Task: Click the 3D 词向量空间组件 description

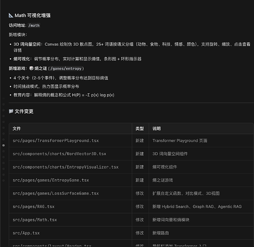Action: (170, 154)
